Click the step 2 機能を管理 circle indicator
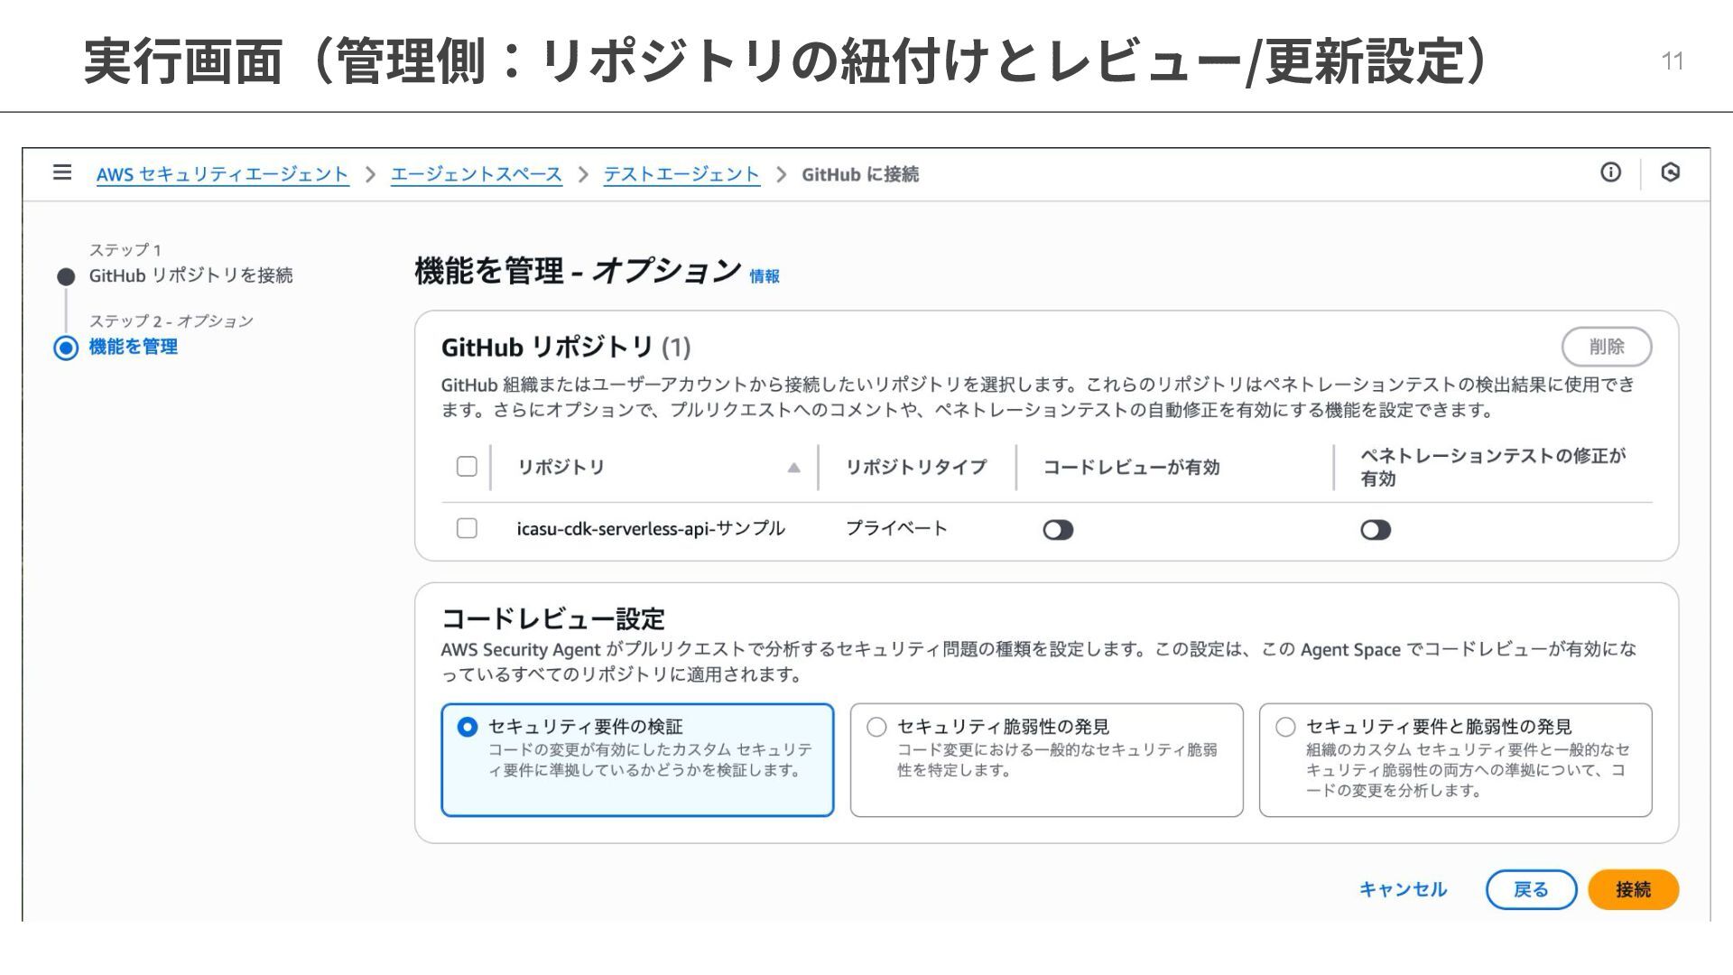Image resolution: width=1733 pixels, height=975 pixels. tap(66, 348)
